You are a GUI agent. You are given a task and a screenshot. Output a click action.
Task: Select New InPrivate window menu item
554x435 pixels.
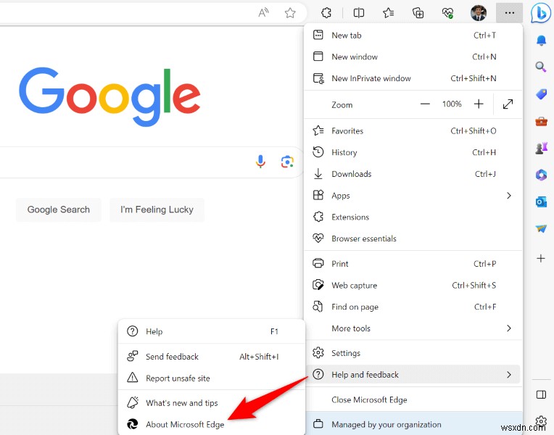tap(413, 78)
